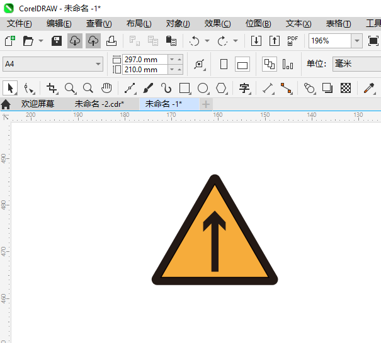Switch to the 欢迎屏幕 tab
381x343 pixels.
coord(38,104)
